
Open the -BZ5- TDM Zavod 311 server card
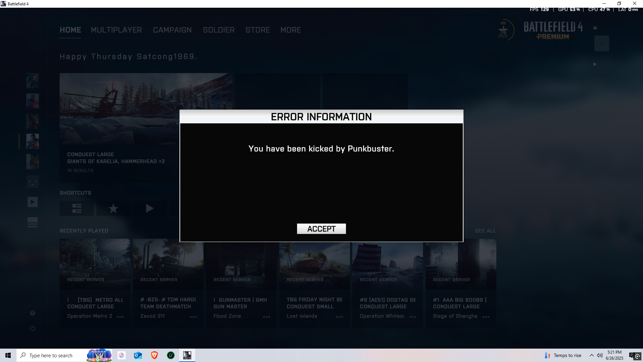(x=168, y=283)
